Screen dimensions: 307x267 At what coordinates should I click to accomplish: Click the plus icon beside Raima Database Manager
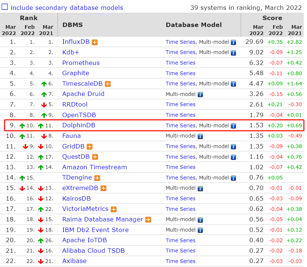[x=148, y=220]
